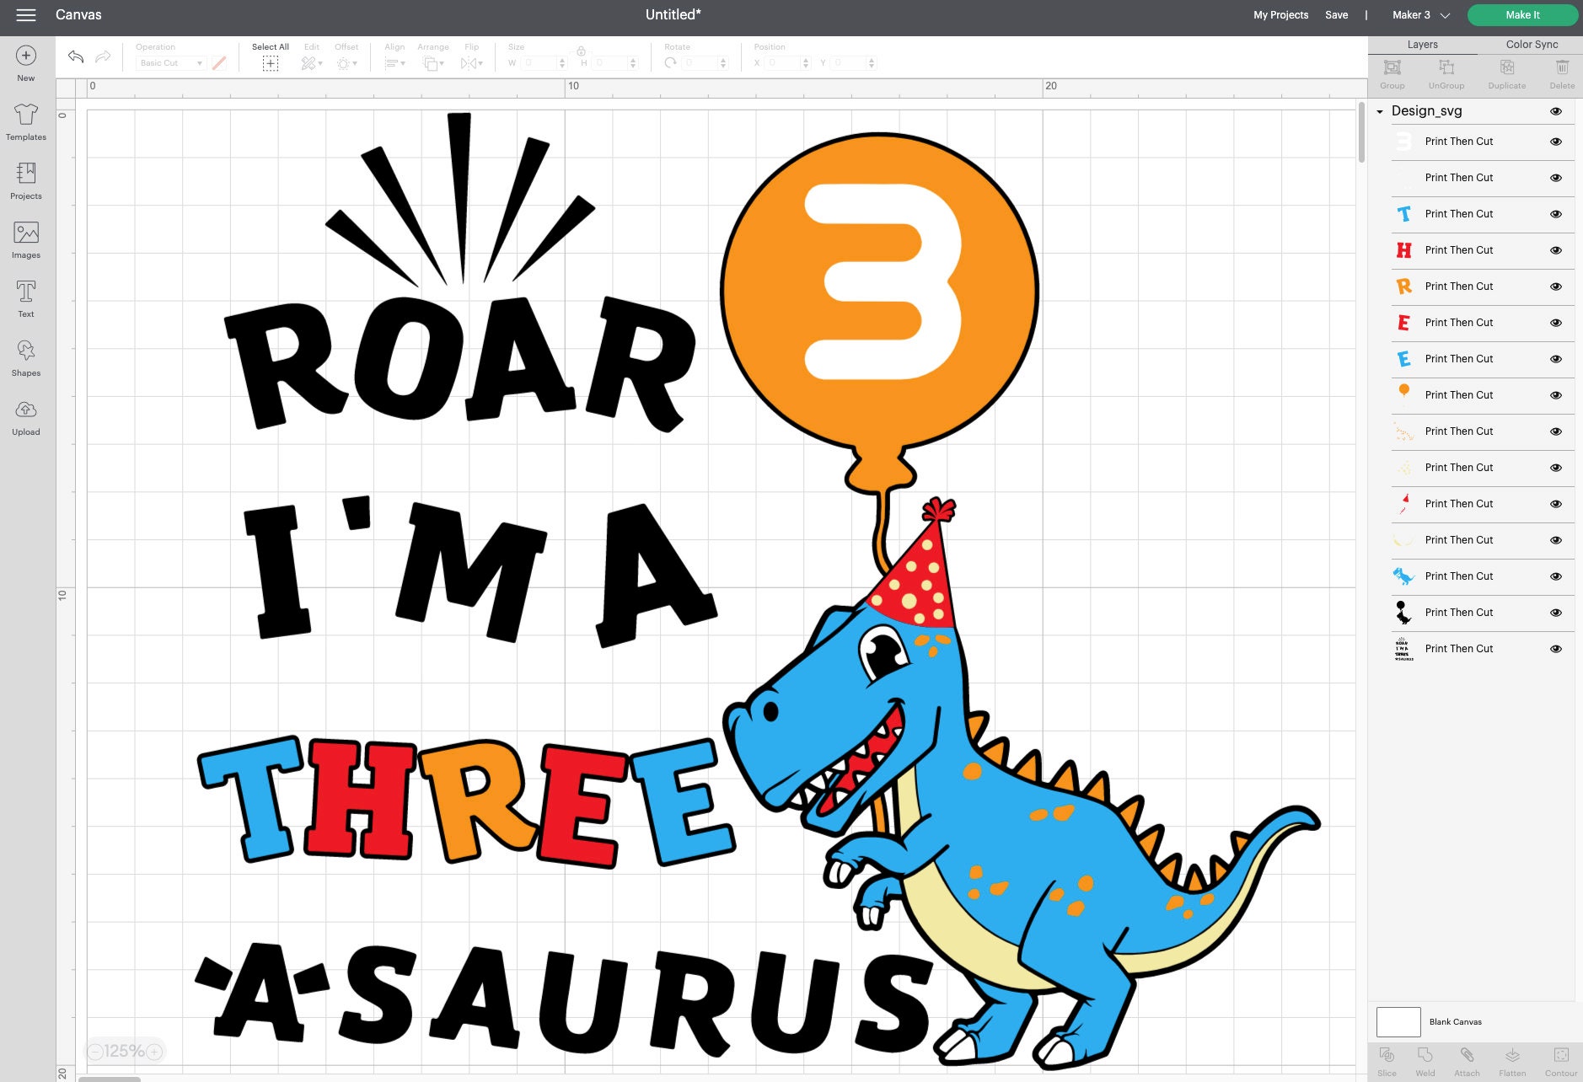
Task: Browse Images from the sidebar
Action: point(25,238)
